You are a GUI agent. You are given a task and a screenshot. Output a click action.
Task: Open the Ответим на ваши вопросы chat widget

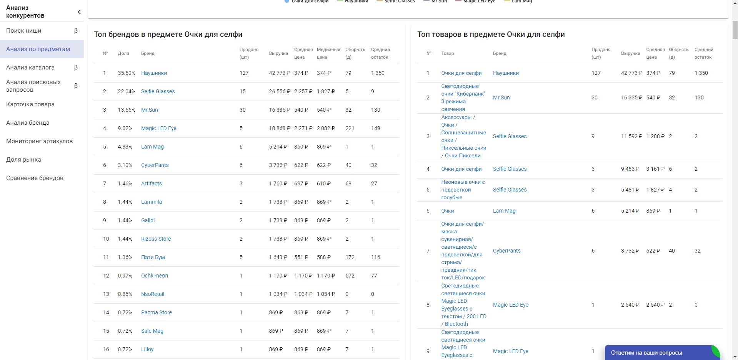(662, 352)
